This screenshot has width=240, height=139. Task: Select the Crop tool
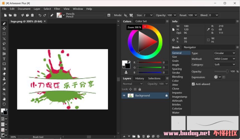point(4,49)
